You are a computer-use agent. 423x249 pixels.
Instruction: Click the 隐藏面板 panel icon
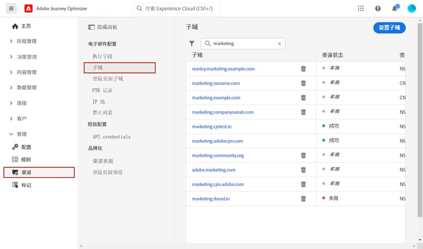point(91,27)
